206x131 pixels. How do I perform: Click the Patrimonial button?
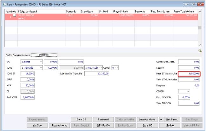pyautogui.click(x=103, y=120)
